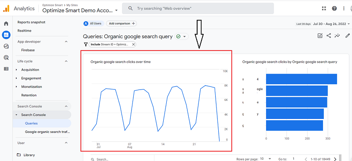
Task: Click the magnifier icon in top search bar
Action: (x=130, y=8)
